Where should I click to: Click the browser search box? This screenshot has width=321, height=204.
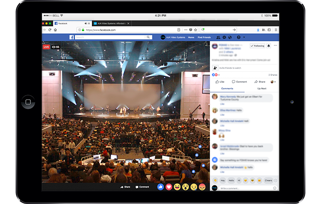click(218, 30)
